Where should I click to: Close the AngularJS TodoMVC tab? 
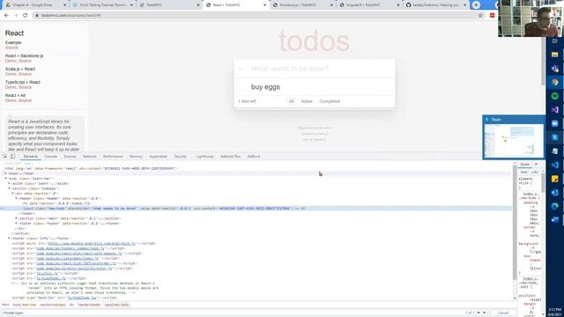click(x=397, y=5)
